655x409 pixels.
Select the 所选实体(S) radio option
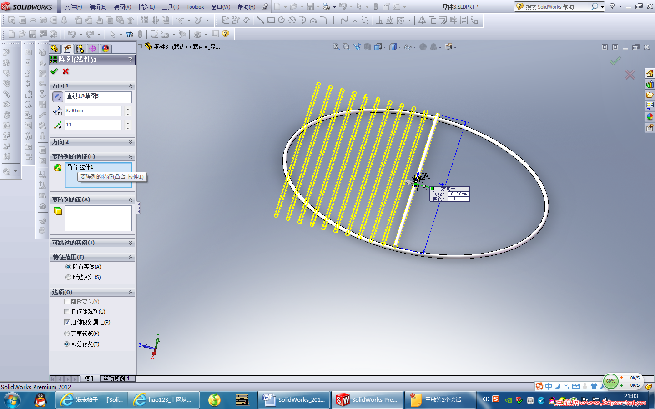(x=68, y=277)
